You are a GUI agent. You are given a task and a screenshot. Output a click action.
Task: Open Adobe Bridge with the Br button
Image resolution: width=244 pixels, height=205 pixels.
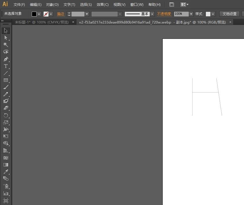(x=172, y=5)
